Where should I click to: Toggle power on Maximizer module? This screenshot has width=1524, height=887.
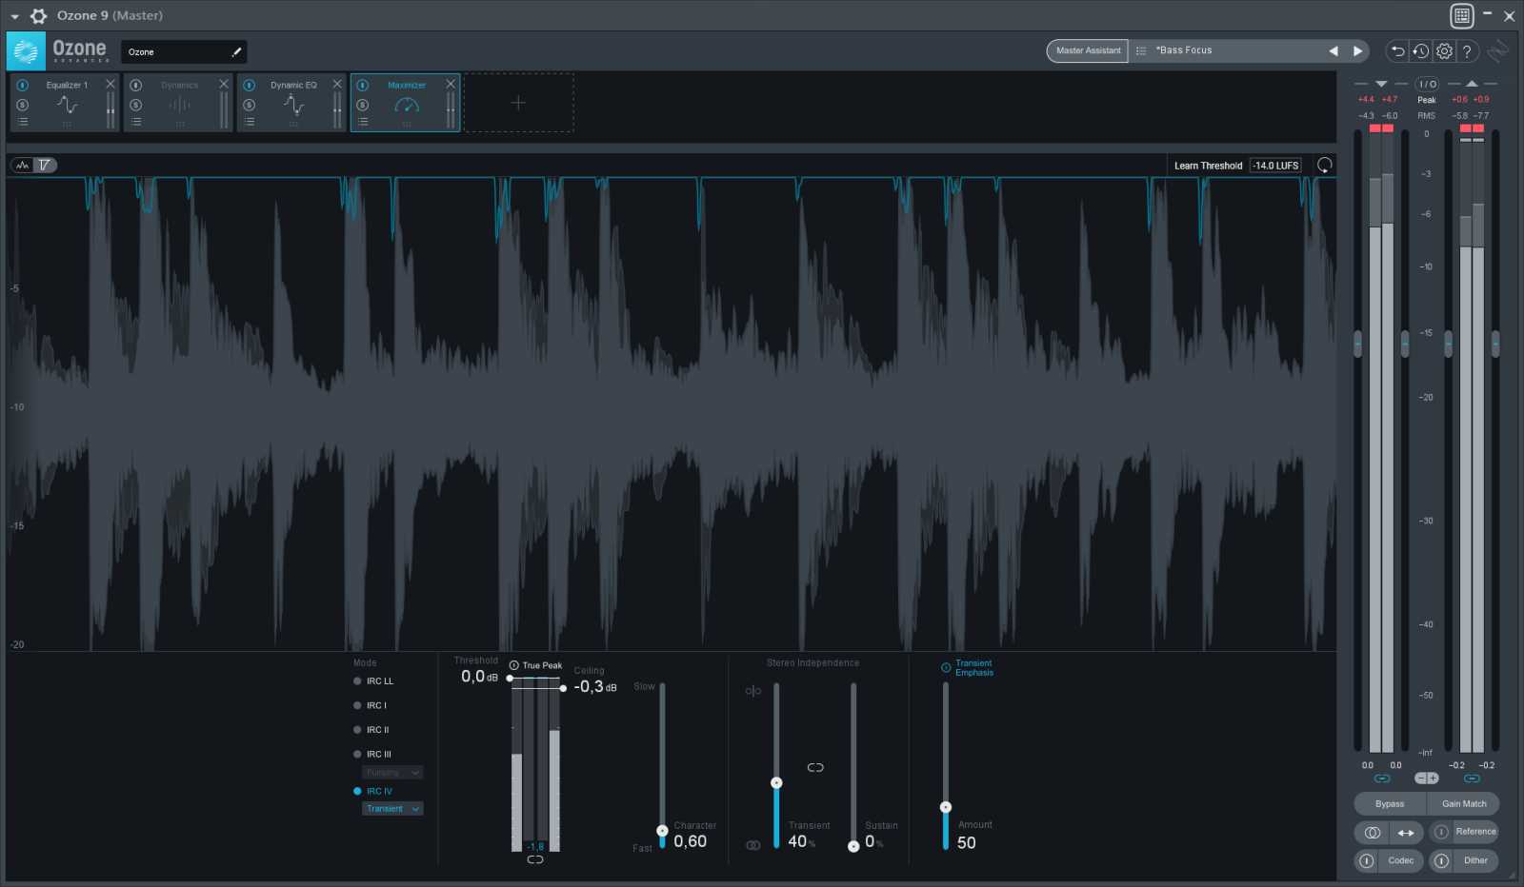pyautogui.click(x=363, y=85)
